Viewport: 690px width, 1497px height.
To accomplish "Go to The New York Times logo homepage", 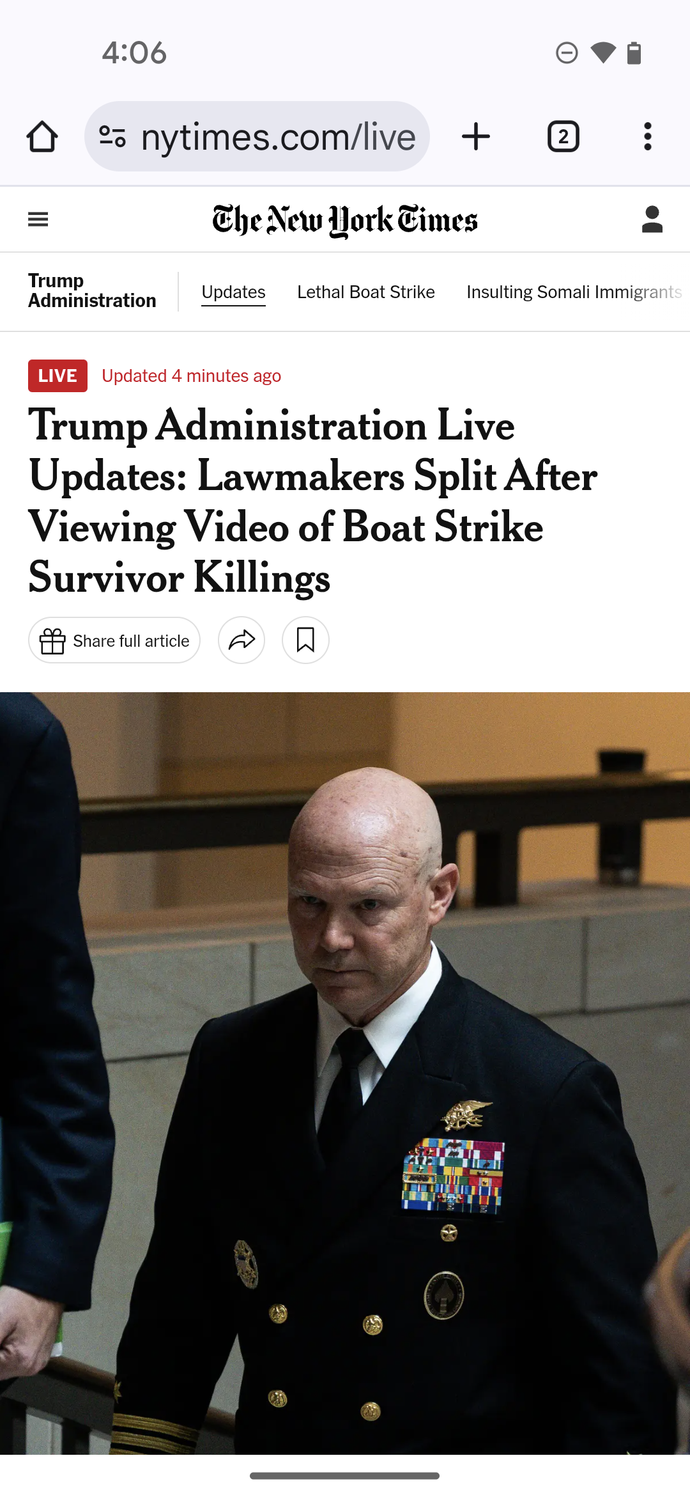I will (x=345, y=220).
